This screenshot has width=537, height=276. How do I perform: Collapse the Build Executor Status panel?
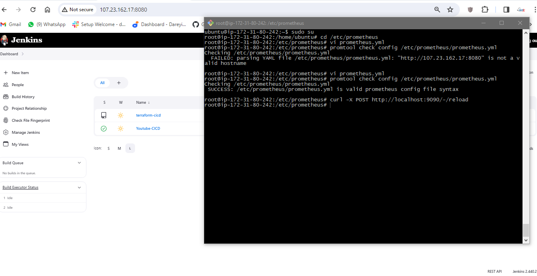click(79, 187)
